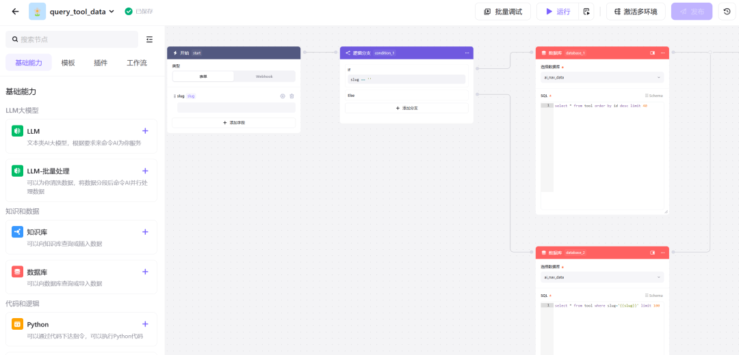
Task: Open 批量调试 batch debugging
Action: point(503,12)
